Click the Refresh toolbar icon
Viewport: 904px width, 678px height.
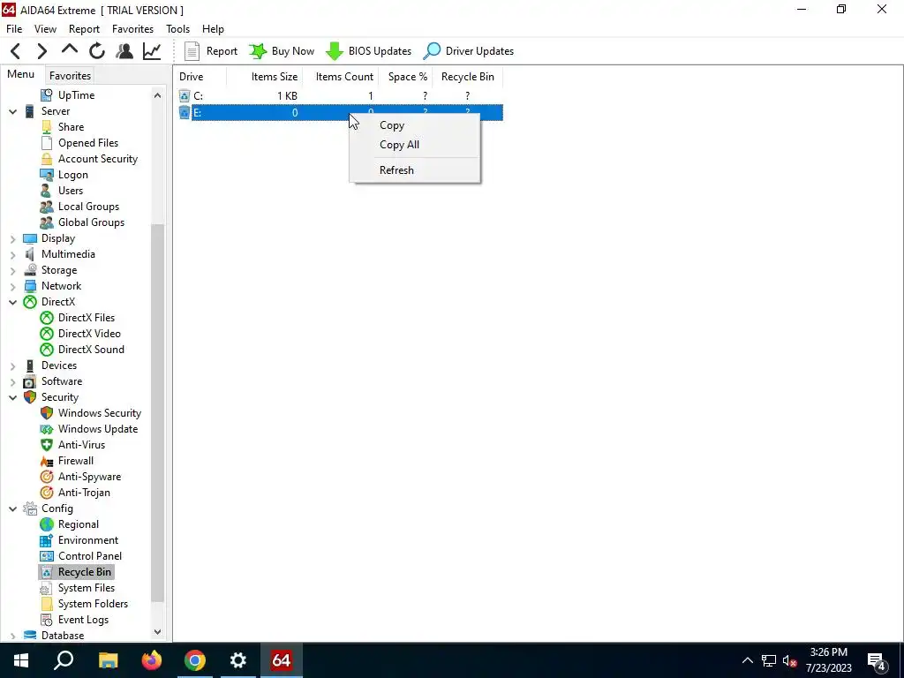[x=97, y=51]
